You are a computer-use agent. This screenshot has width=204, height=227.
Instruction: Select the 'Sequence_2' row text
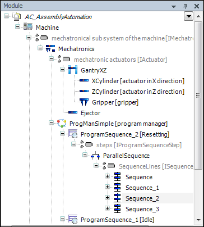(x=142, y=198)
